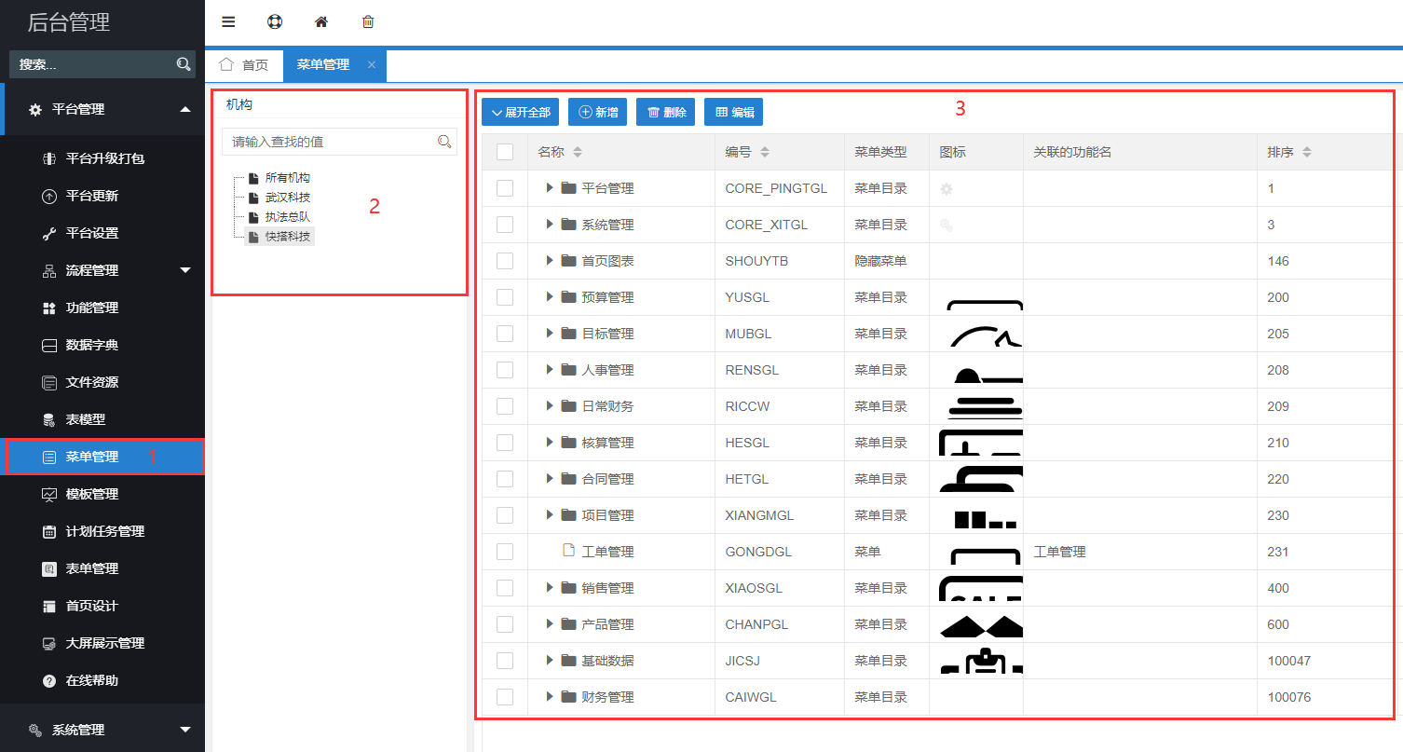Close the 菜单管理 tab with its x icon
1403x752 pixels.
[372, 65]
